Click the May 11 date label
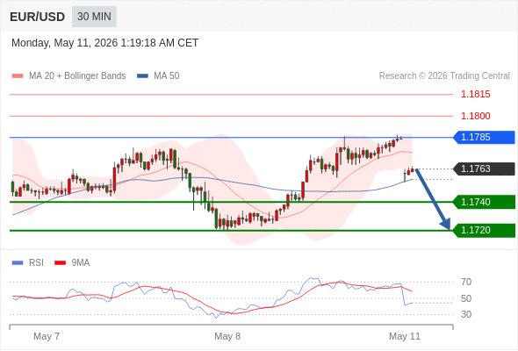The width and height of the screenshot is (518, 351). pyautogui.click(x=405, y=336)
